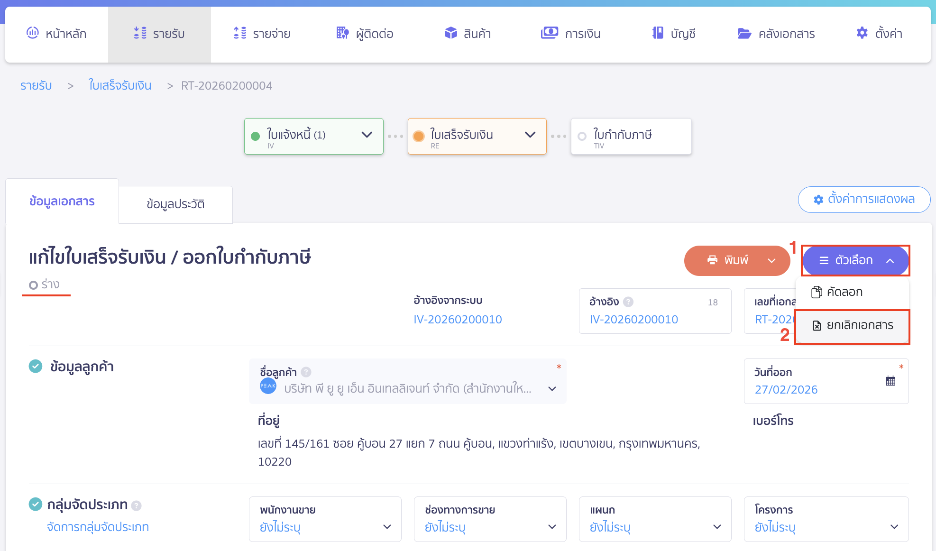
Task: Open the ตั้งค่า settings gear icon
Action: coord(862,33)
